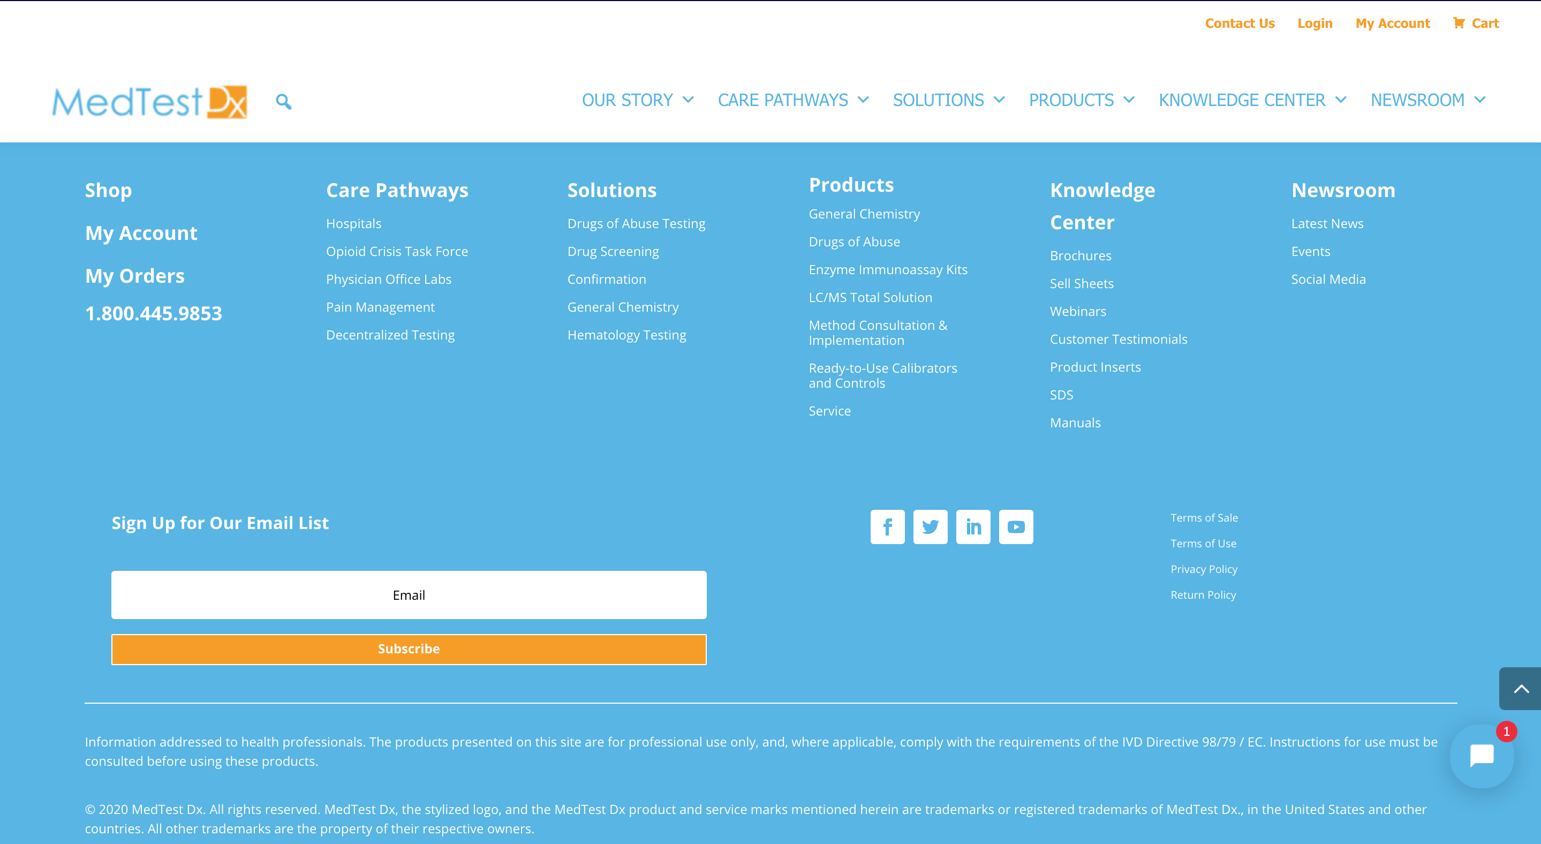1541x844 pixels.
Task: Open the Opioid Crisis Task Force link
Action: [x=397, y=251]
